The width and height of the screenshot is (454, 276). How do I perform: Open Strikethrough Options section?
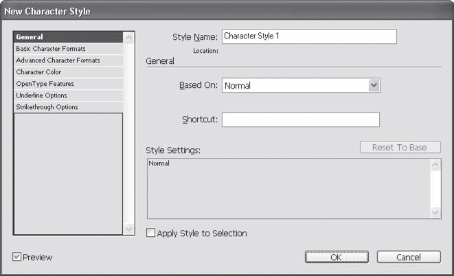click(x=67, y=107)
